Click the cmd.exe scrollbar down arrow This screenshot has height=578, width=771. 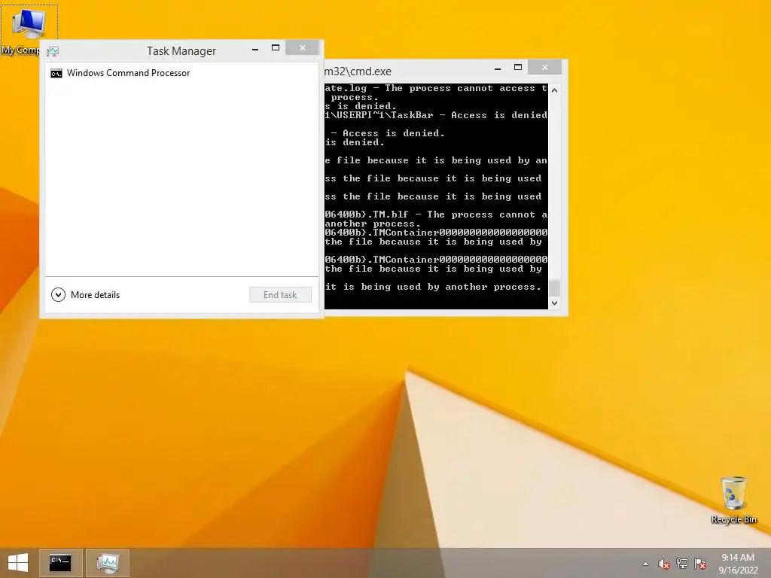[x=555, y=303]
